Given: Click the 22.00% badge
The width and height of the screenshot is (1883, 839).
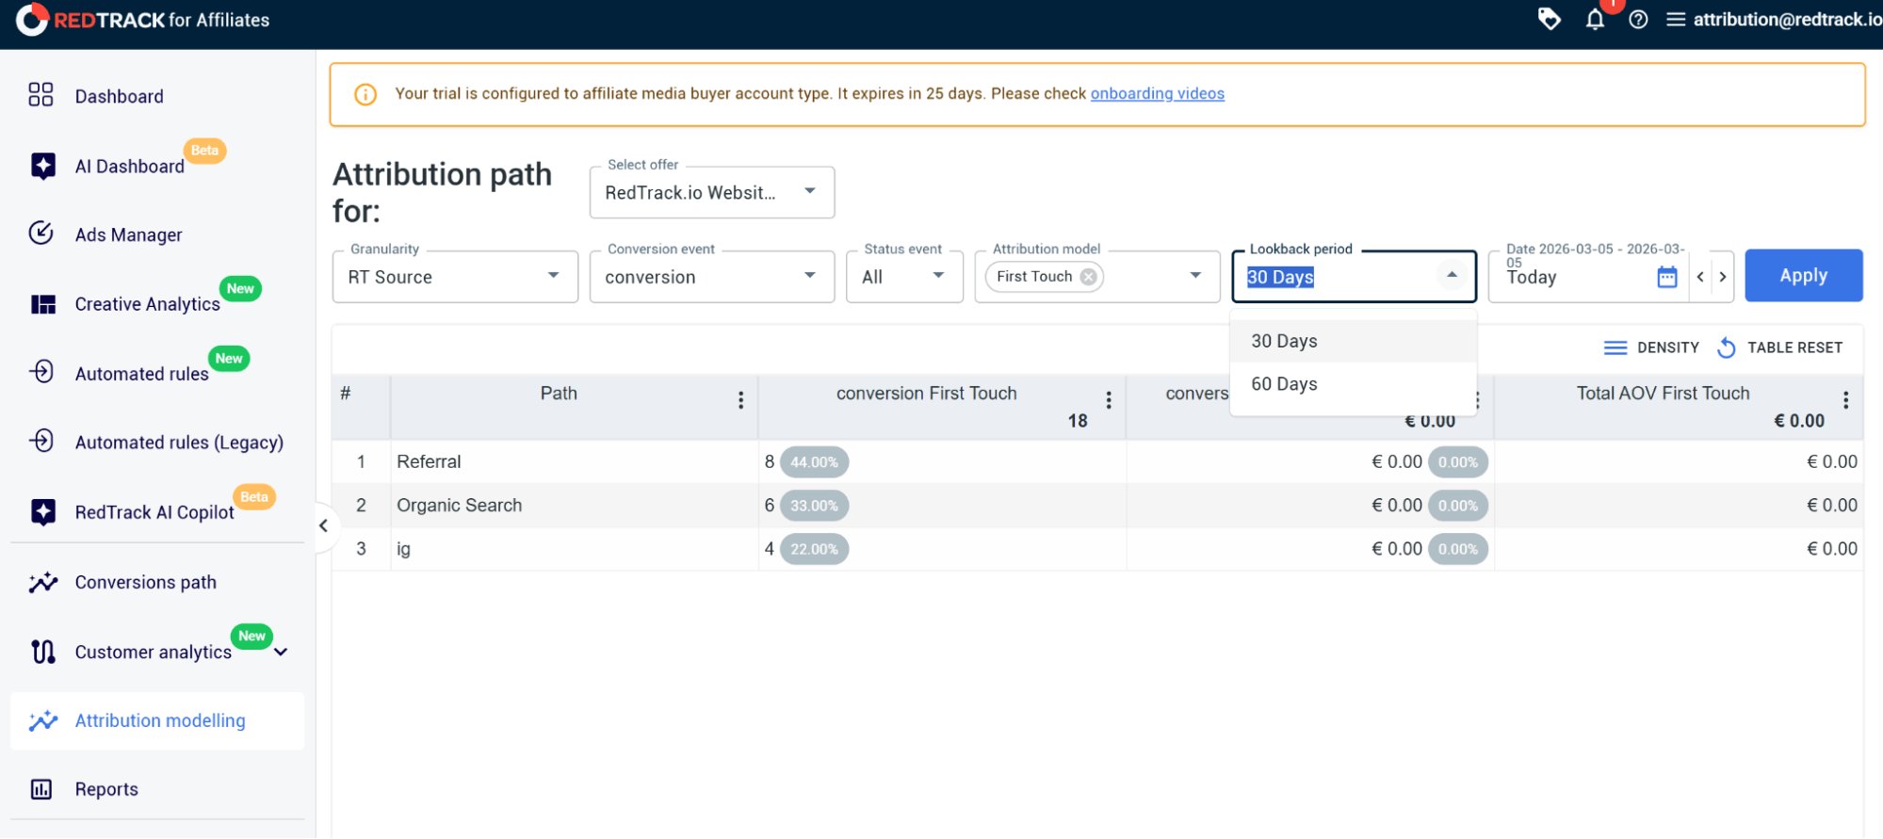Looking at the screenshot, I should [x=814, y=548].
